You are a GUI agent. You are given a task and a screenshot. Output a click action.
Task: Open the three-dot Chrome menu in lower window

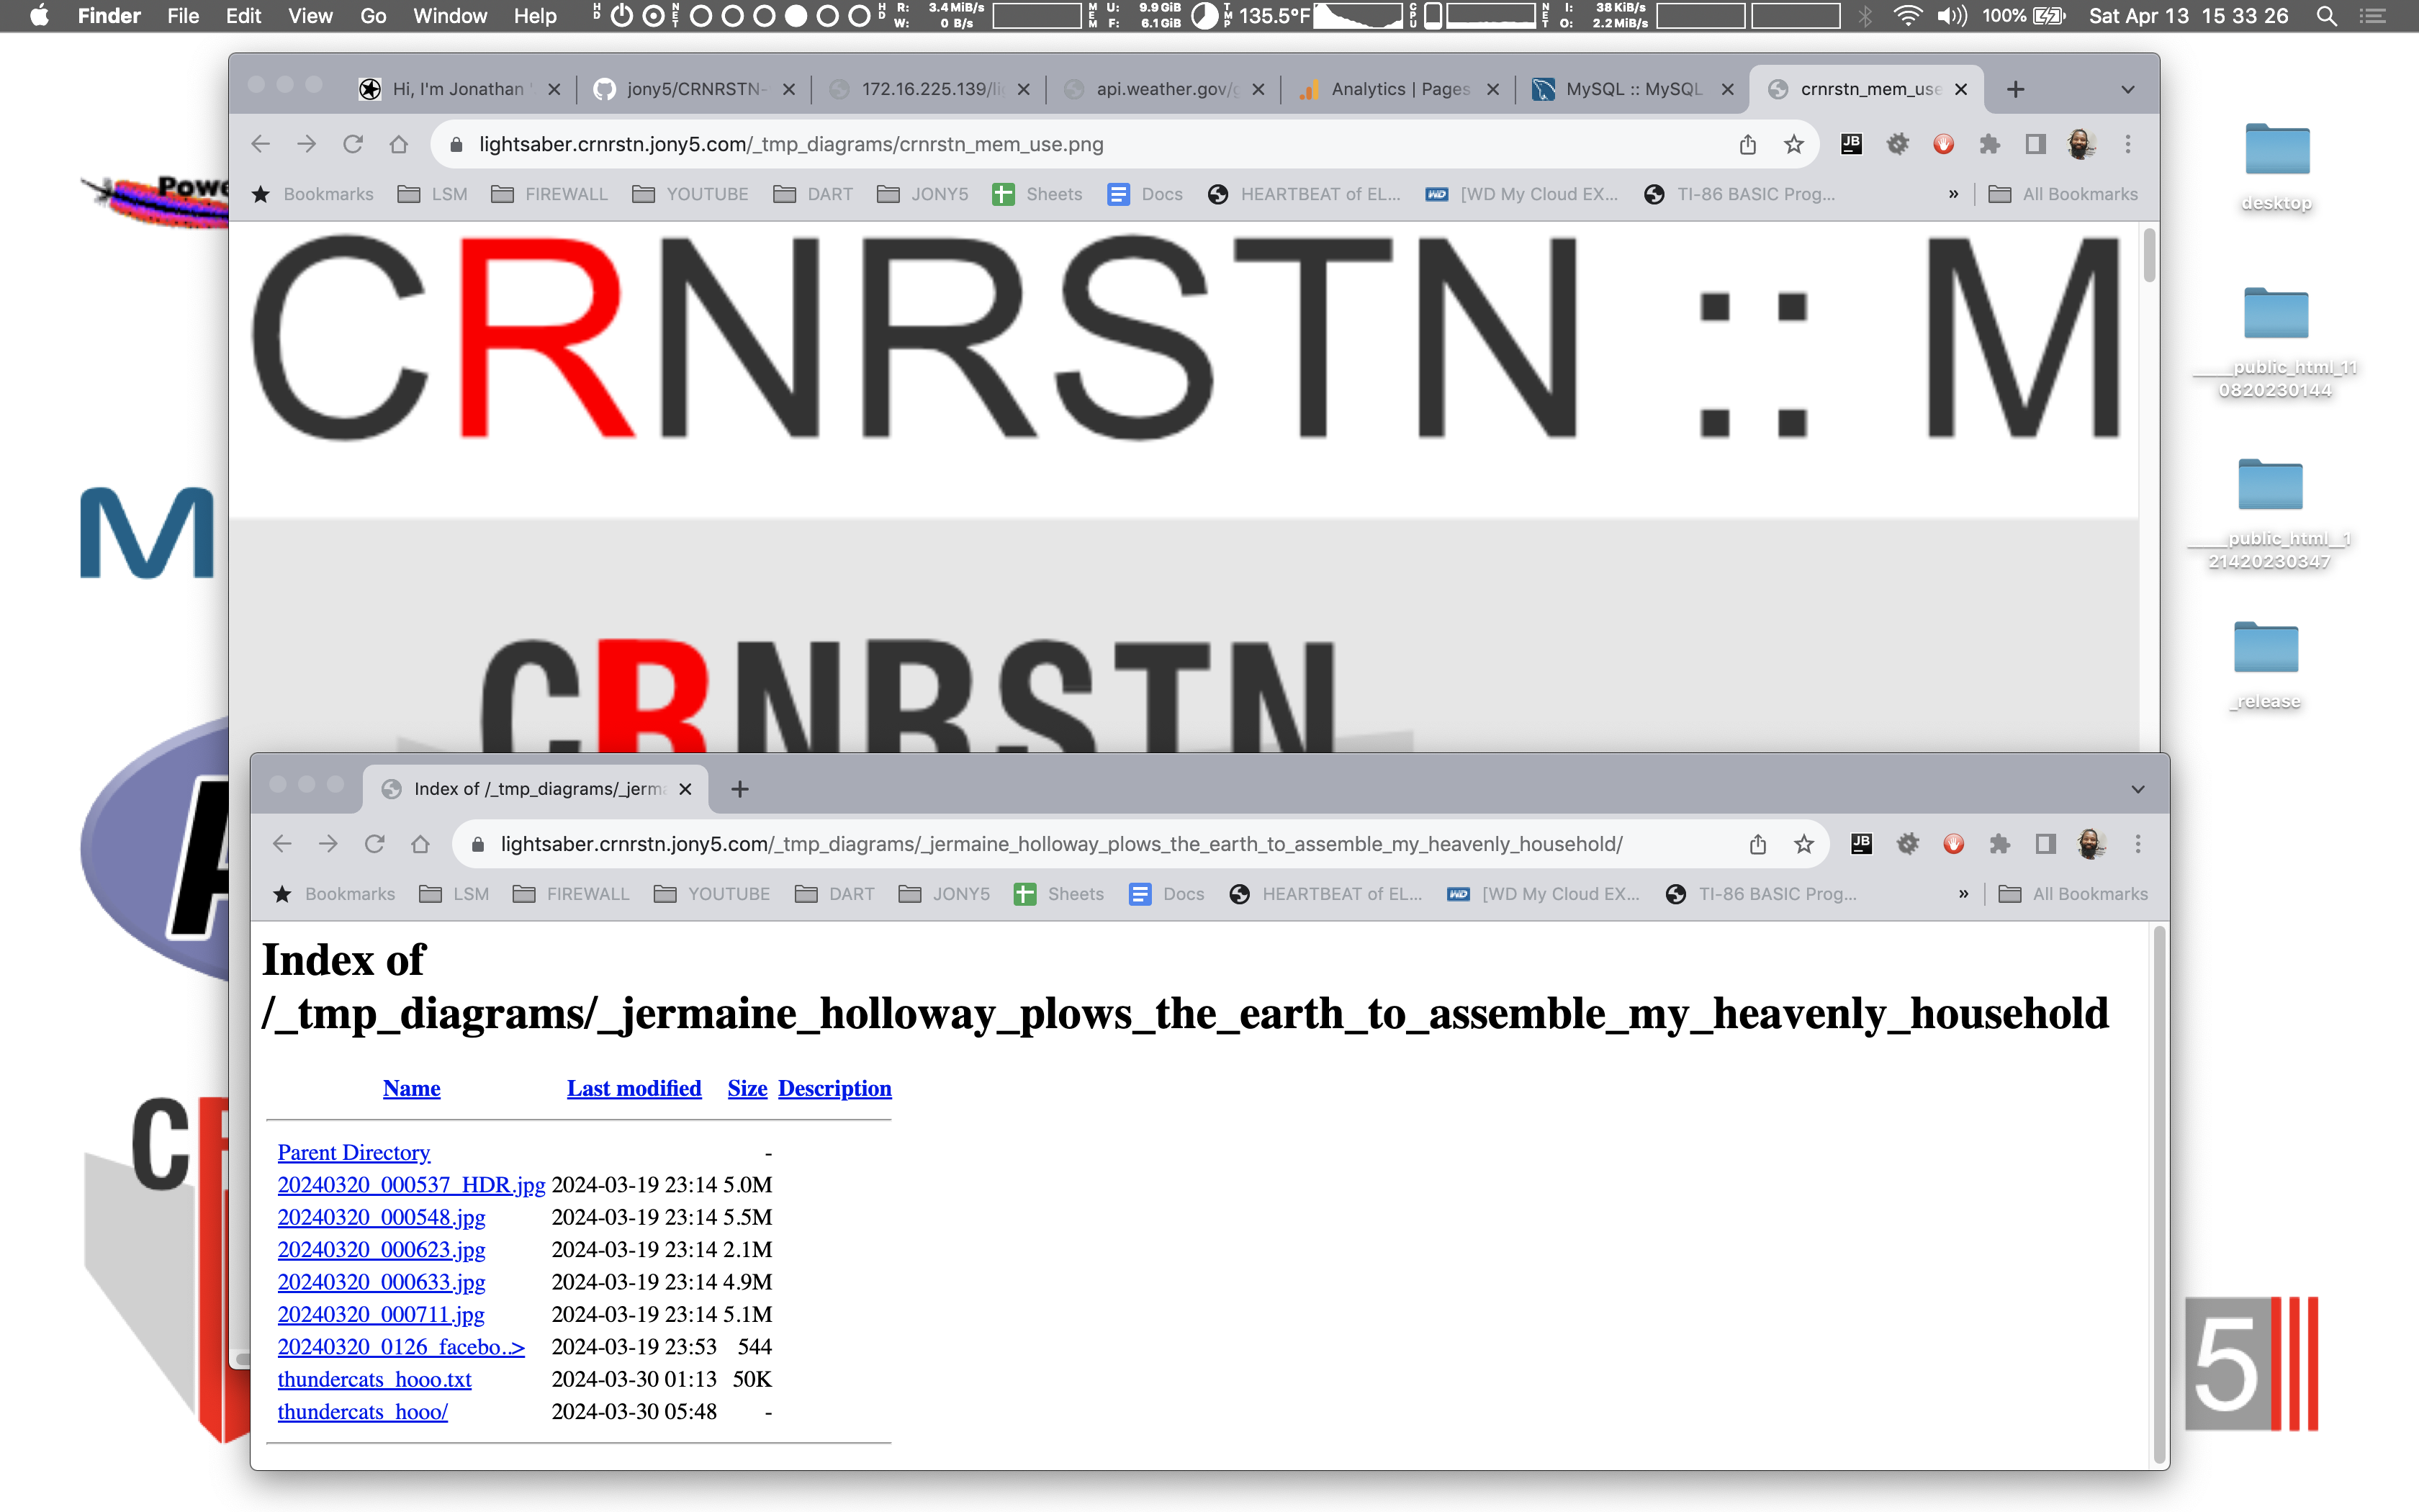[2138, 844]
